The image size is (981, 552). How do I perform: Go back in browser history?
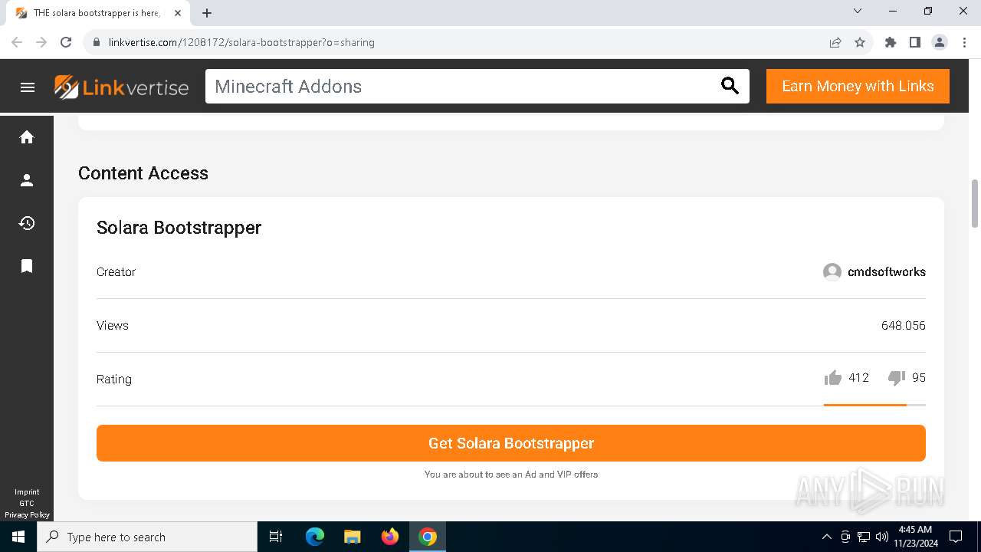[17, 42]
